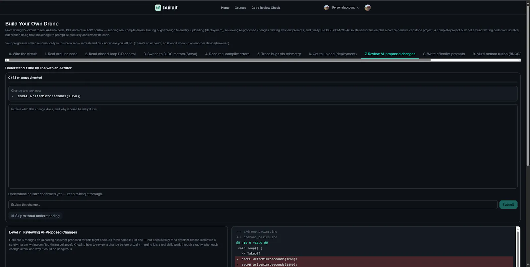Click the buildit brand name link
The height and width of the screenshot is (267, 530).
[x=170, y=8]
